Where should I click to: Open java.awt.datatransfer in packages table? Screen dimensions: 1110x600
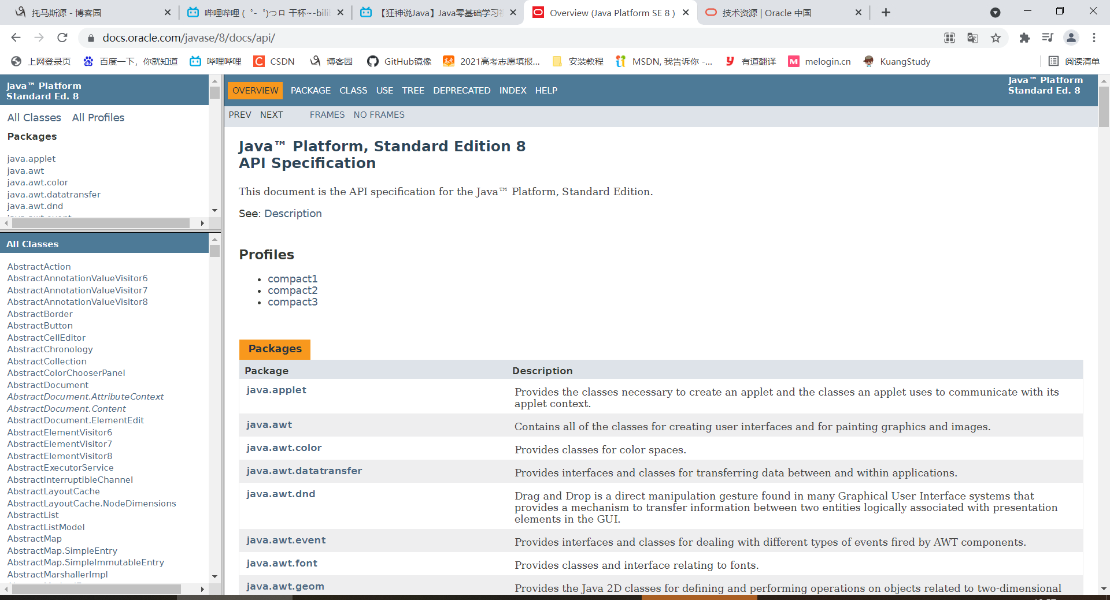(x=304, y=471)
